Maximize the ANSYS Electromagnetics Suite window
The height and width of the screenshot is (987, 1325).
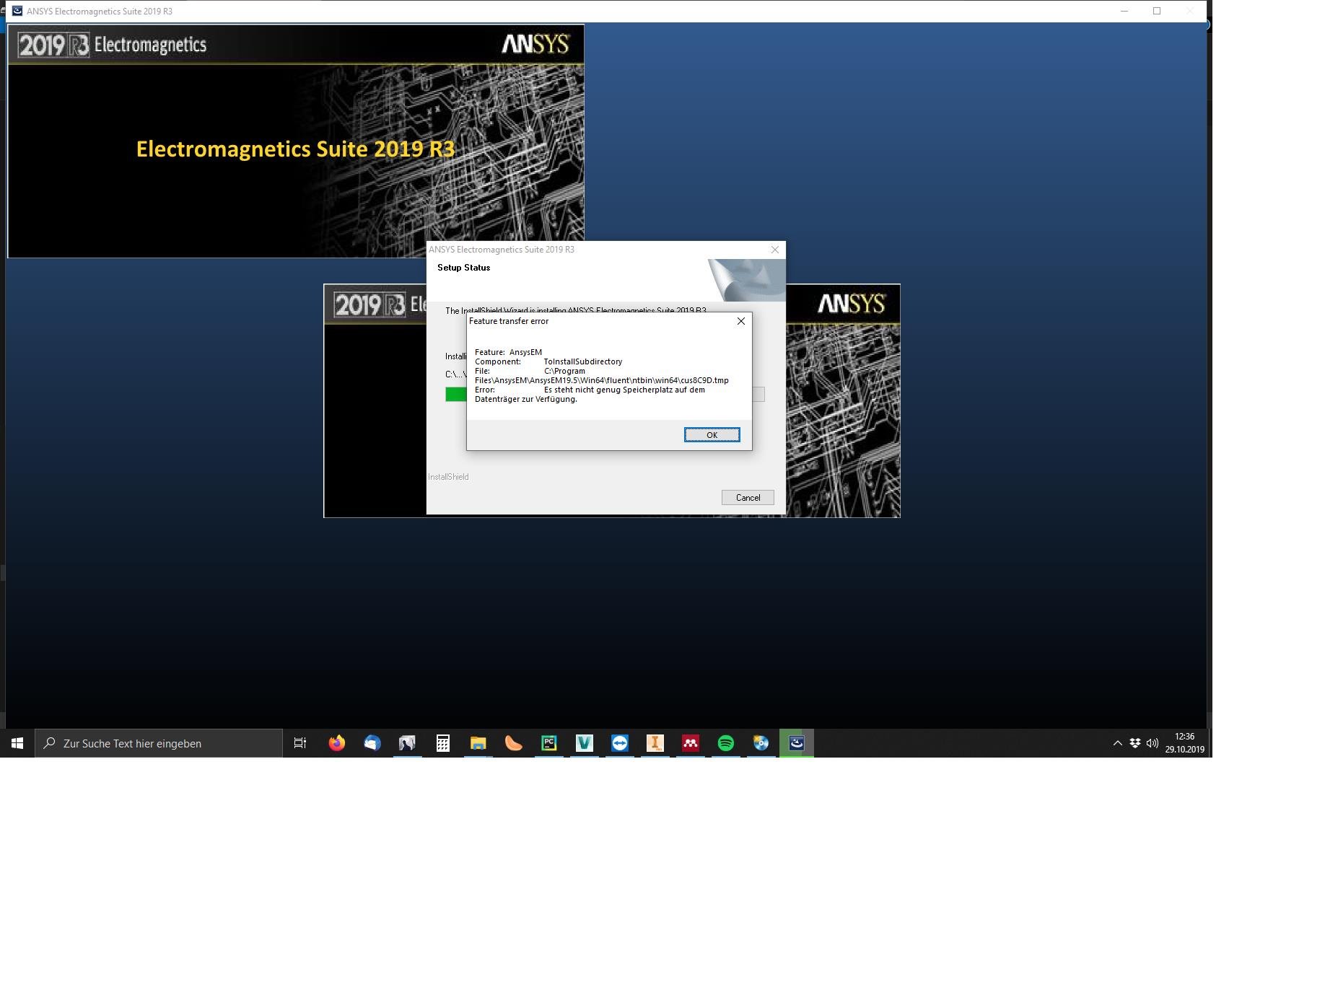pos(1157,11)
